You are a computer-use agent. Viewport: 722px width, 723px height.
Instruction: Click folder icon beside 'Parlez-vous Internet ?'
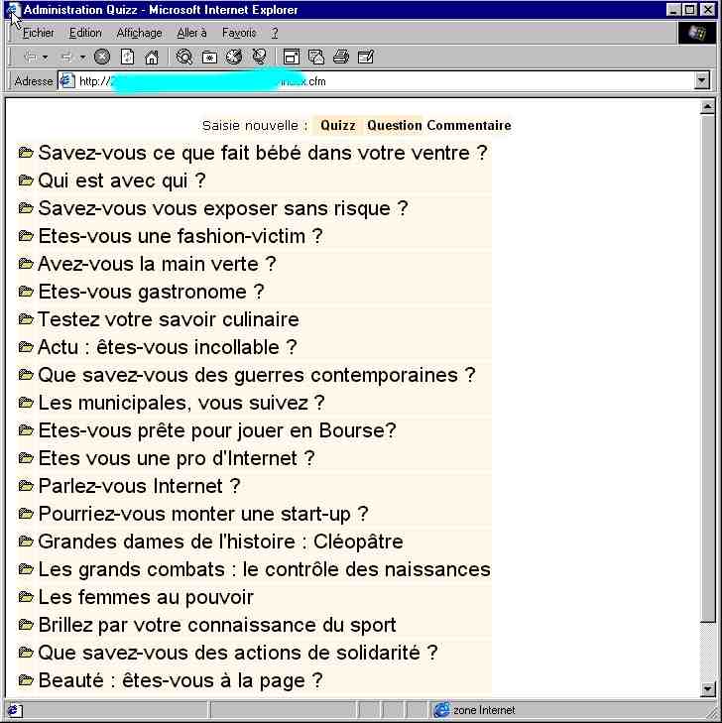pos(26,486)
